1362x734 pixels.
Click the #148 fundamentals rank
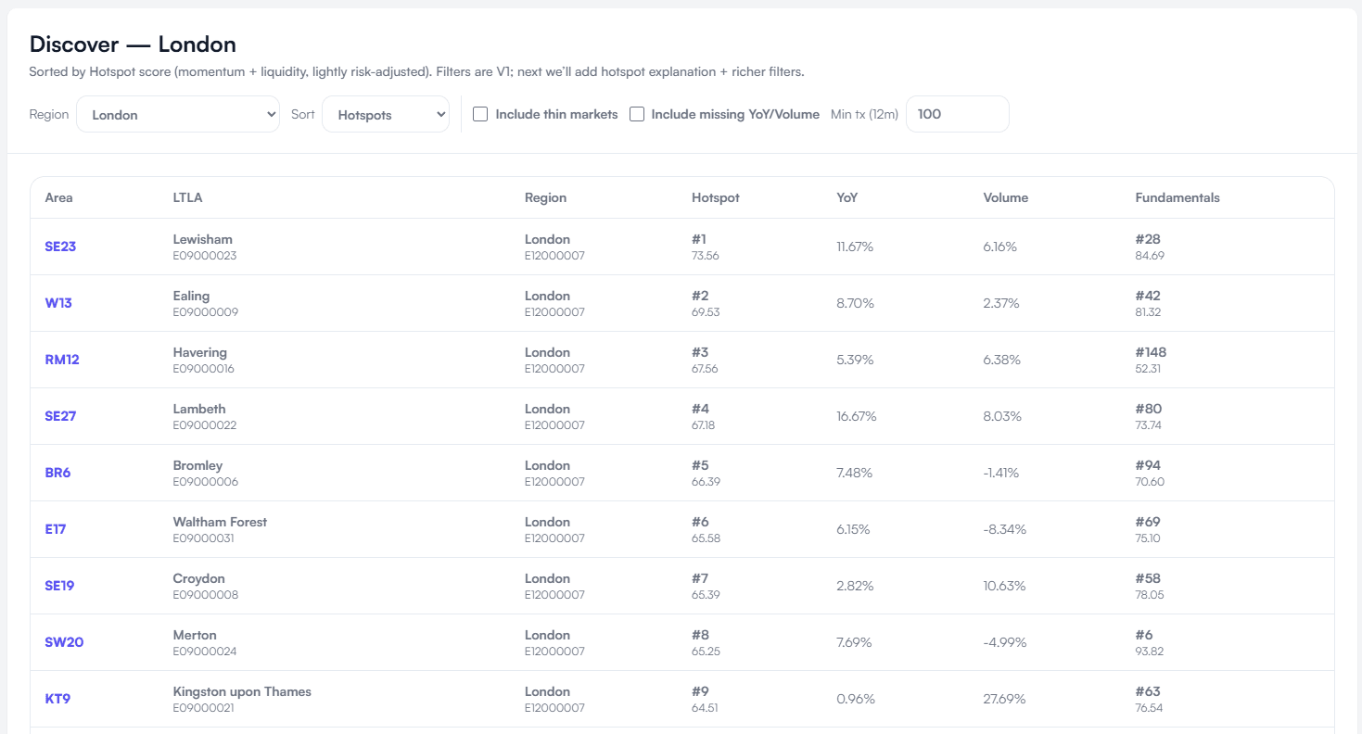pyautogui.click(x=1151, y=352)
